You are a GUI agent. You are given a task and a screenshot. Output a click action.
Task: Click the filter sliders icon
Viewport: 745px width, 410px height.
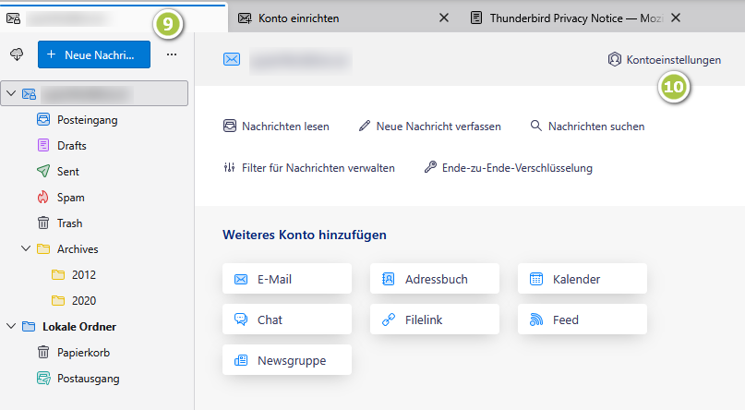[230, 167]
